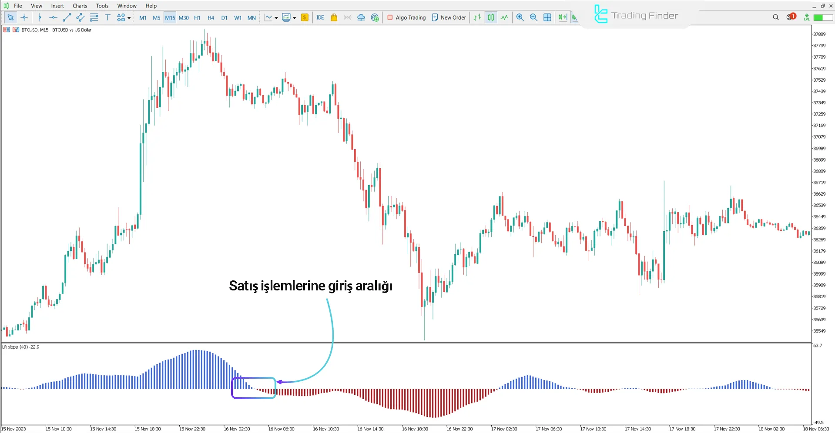Enable chart auto-scroll to latest bar
Viewport: 835px width, 433px height.
click(x=563, y=17)
